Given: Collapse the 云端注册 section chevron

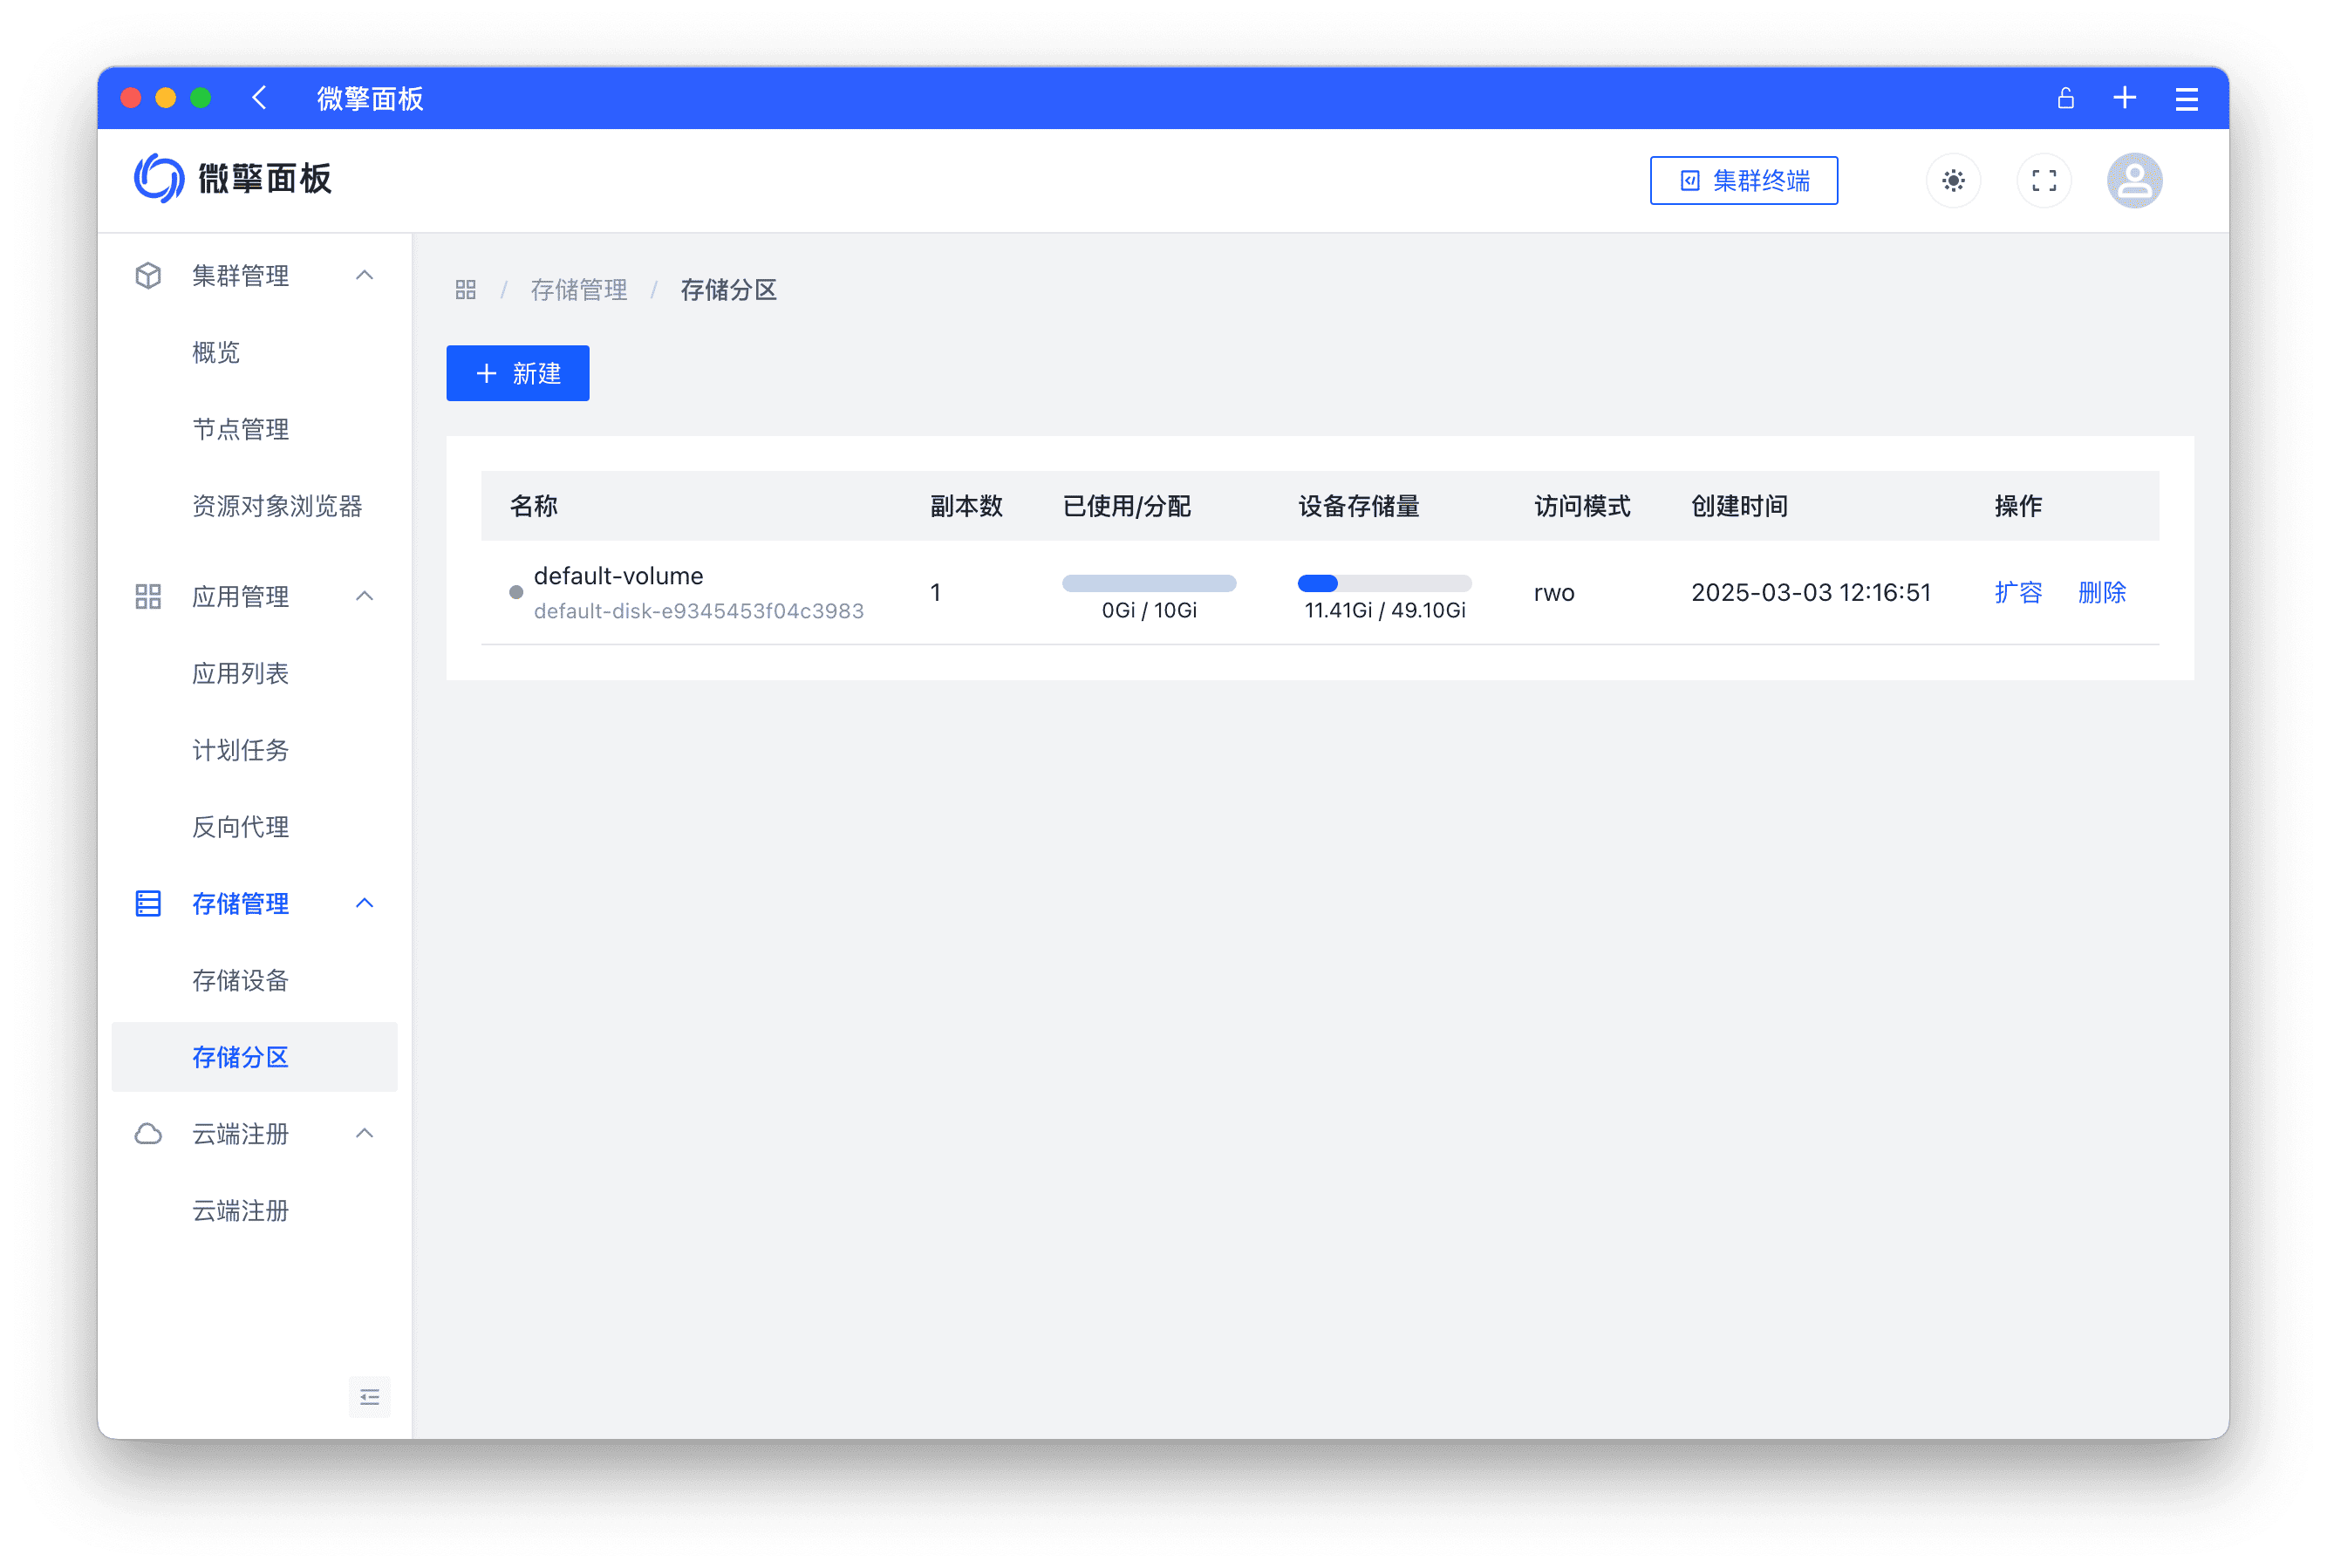Looking at the screenshot, I should click(364, 1133).
